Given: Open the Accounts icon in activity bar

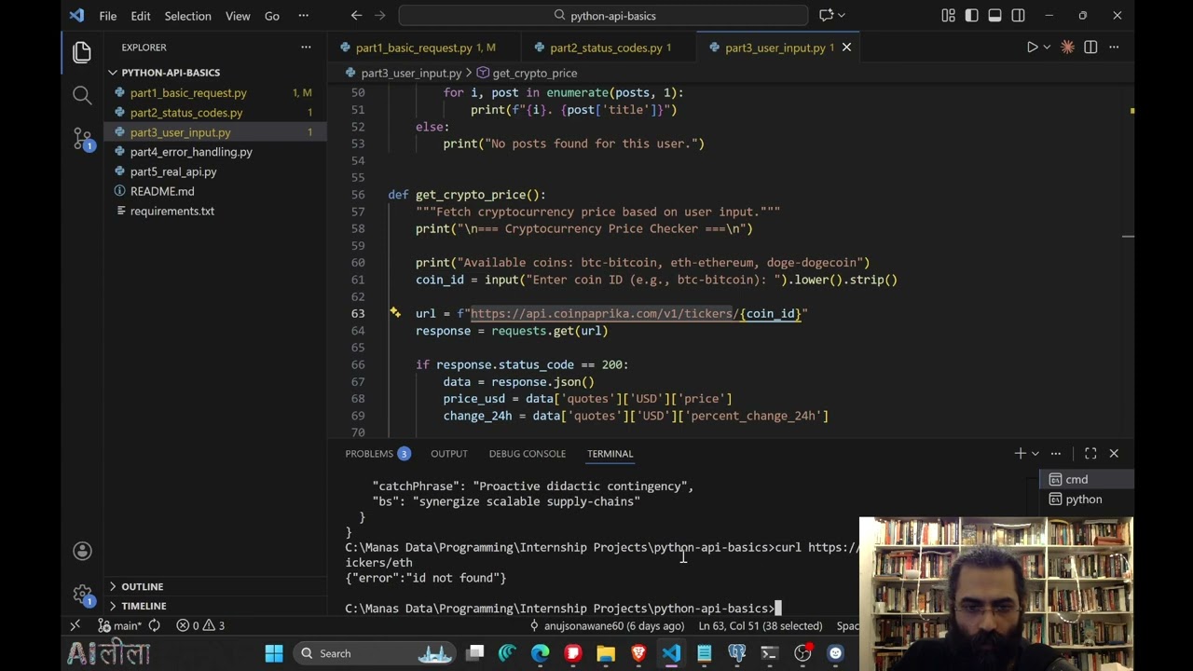Looking at the screenshot, I should (x=82, y=551).
